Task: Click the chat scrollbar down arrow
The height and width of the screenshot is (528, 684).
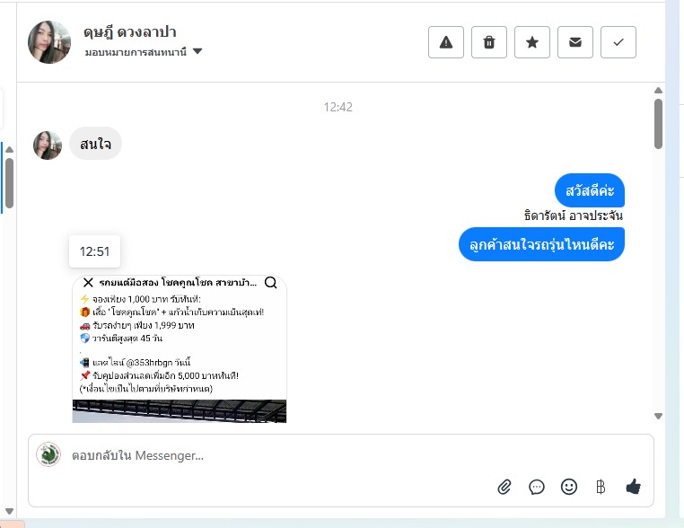Action: pos(658,417)
